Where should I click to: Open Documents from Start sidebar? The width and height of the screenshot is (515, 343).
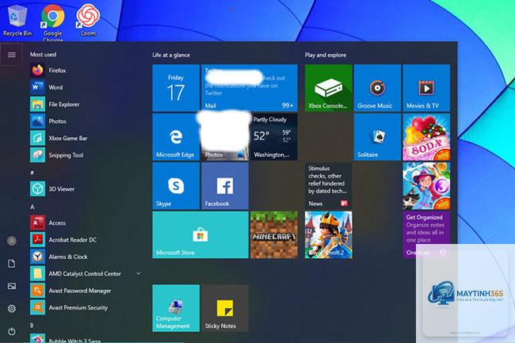tap(12, 264)
